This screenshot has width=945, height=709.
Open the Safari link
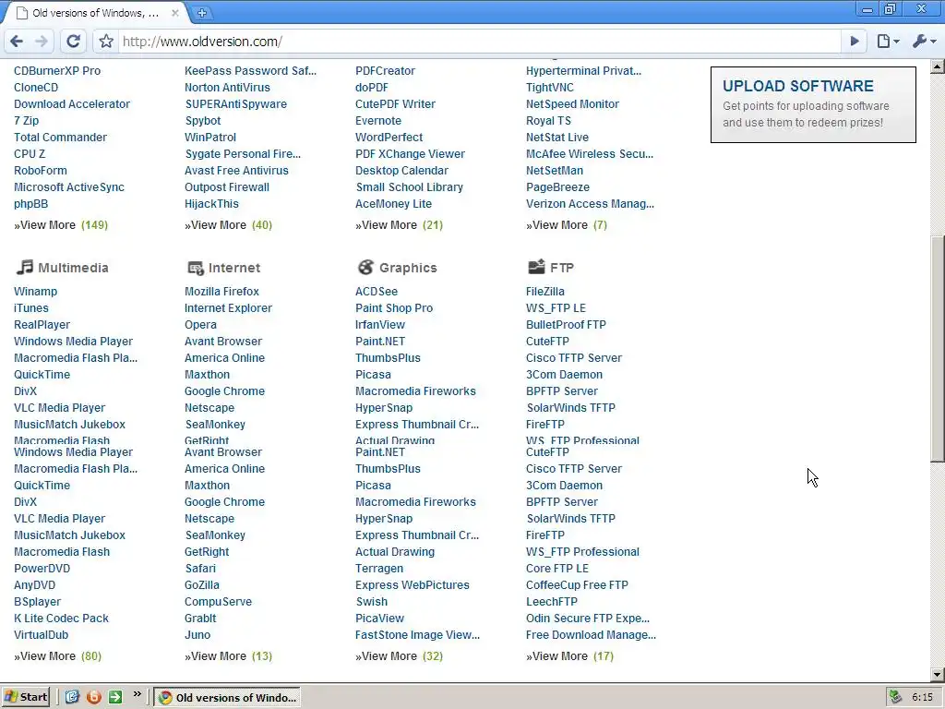pyautogui.click(x=200, y=569)
